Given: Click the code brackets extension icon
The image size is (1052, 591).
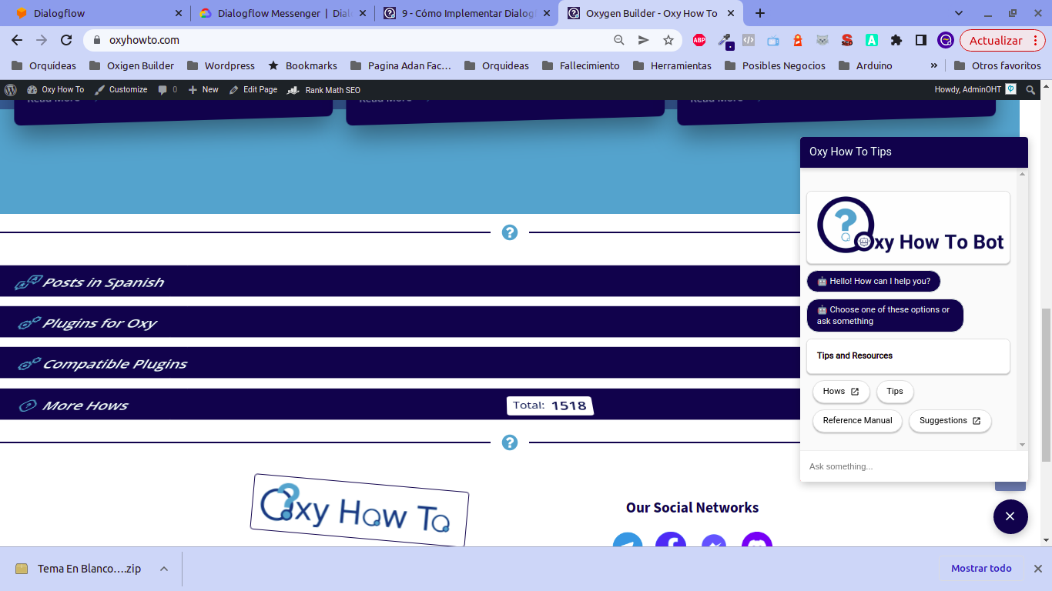Looking at the screenshot, I should click(749, 40).
